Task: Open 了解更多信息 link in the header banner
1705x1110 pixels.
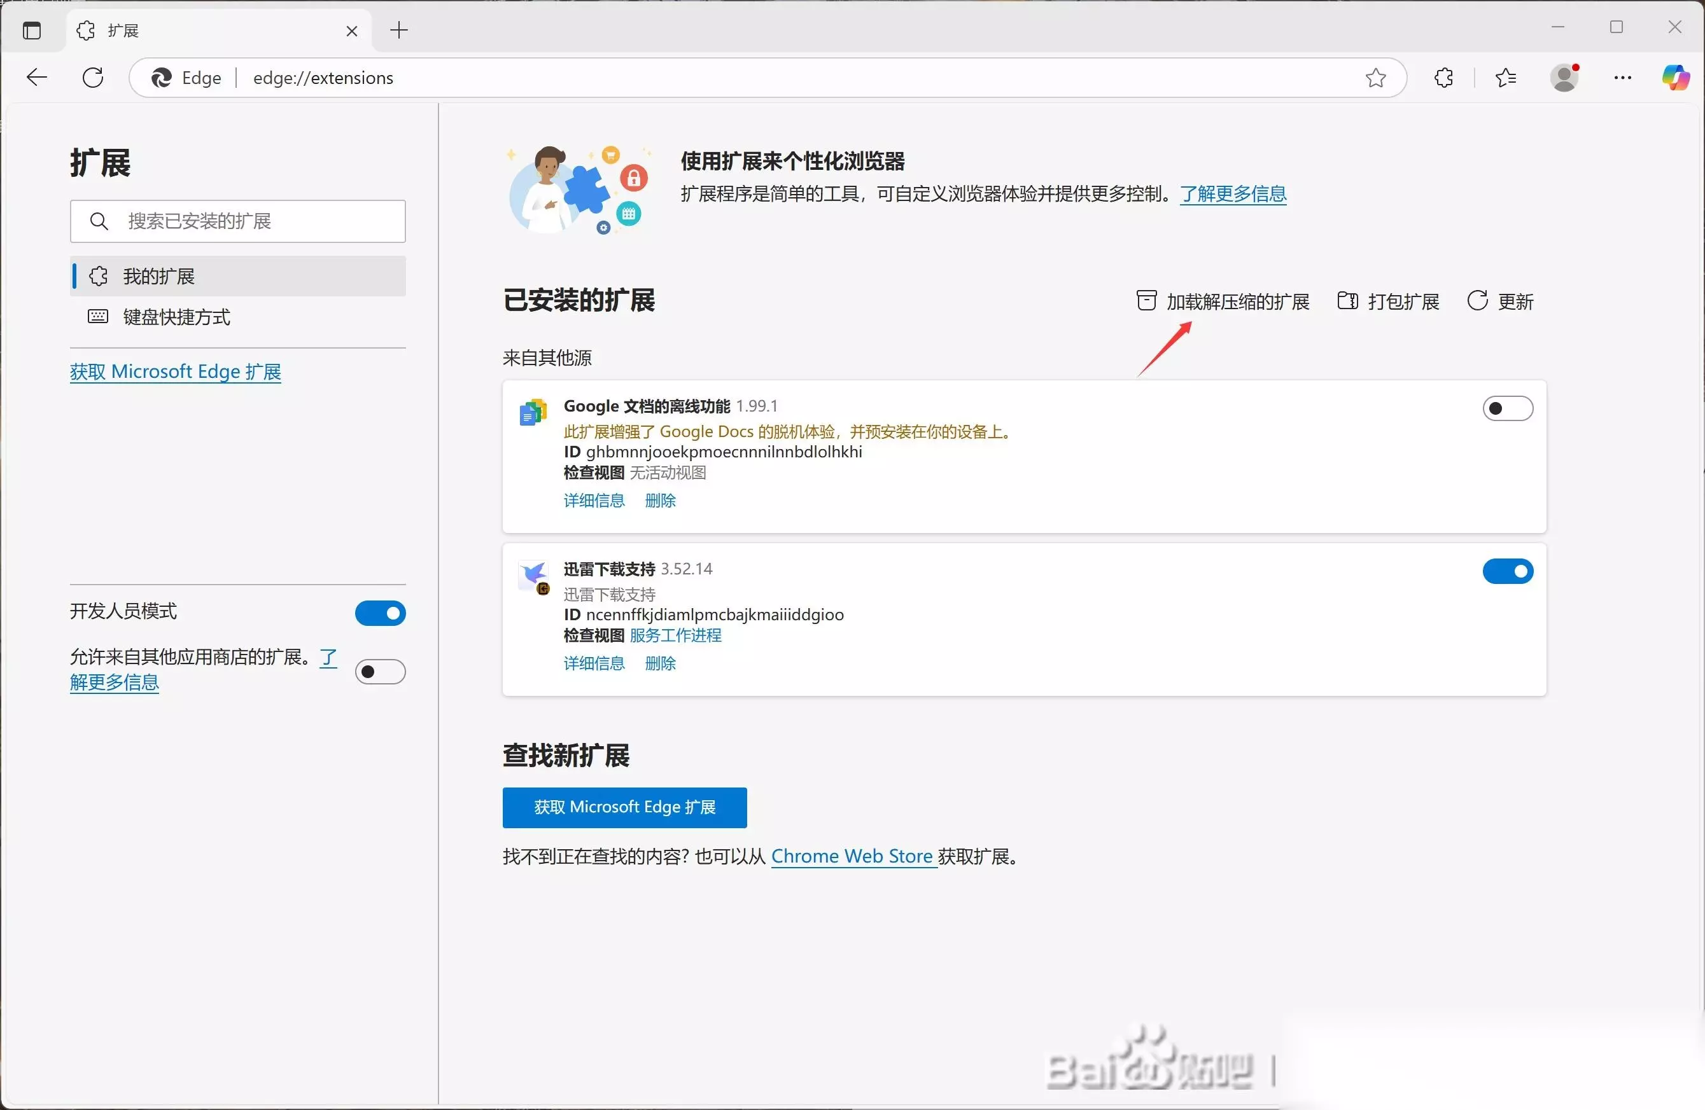Action: point(1233,193)
